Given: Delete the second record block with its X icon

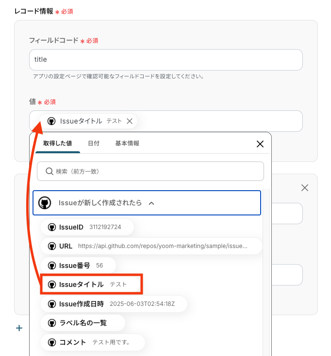Looking at the screenshot, I should tap(305, 188).
